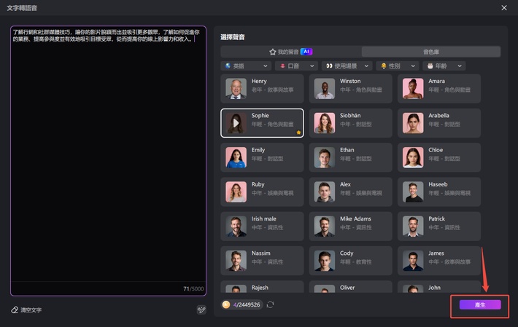Click the purple 產生 generate button
518x327 pixels.
(x=479, y=305)
